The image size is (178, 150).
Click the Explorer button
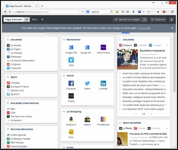coord(158,19)
